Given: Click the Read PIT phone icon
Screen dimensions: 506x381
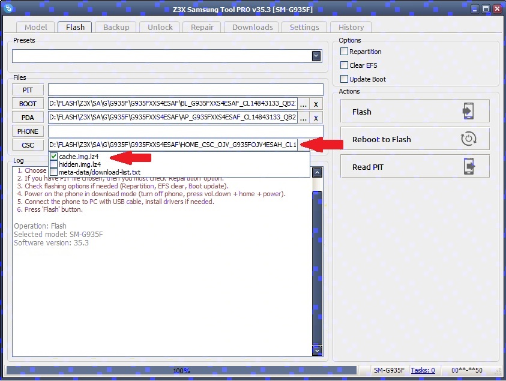Looking at the screenshot, I should tap(469, 166).
